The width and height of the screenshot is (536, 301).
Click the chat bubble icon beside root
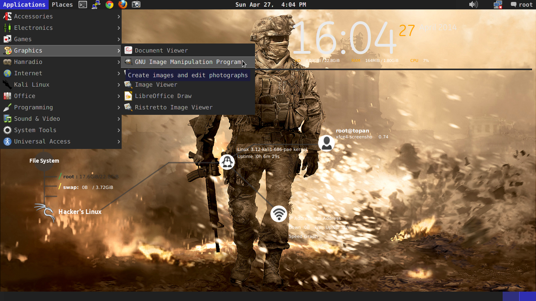(x=514, y=5)
